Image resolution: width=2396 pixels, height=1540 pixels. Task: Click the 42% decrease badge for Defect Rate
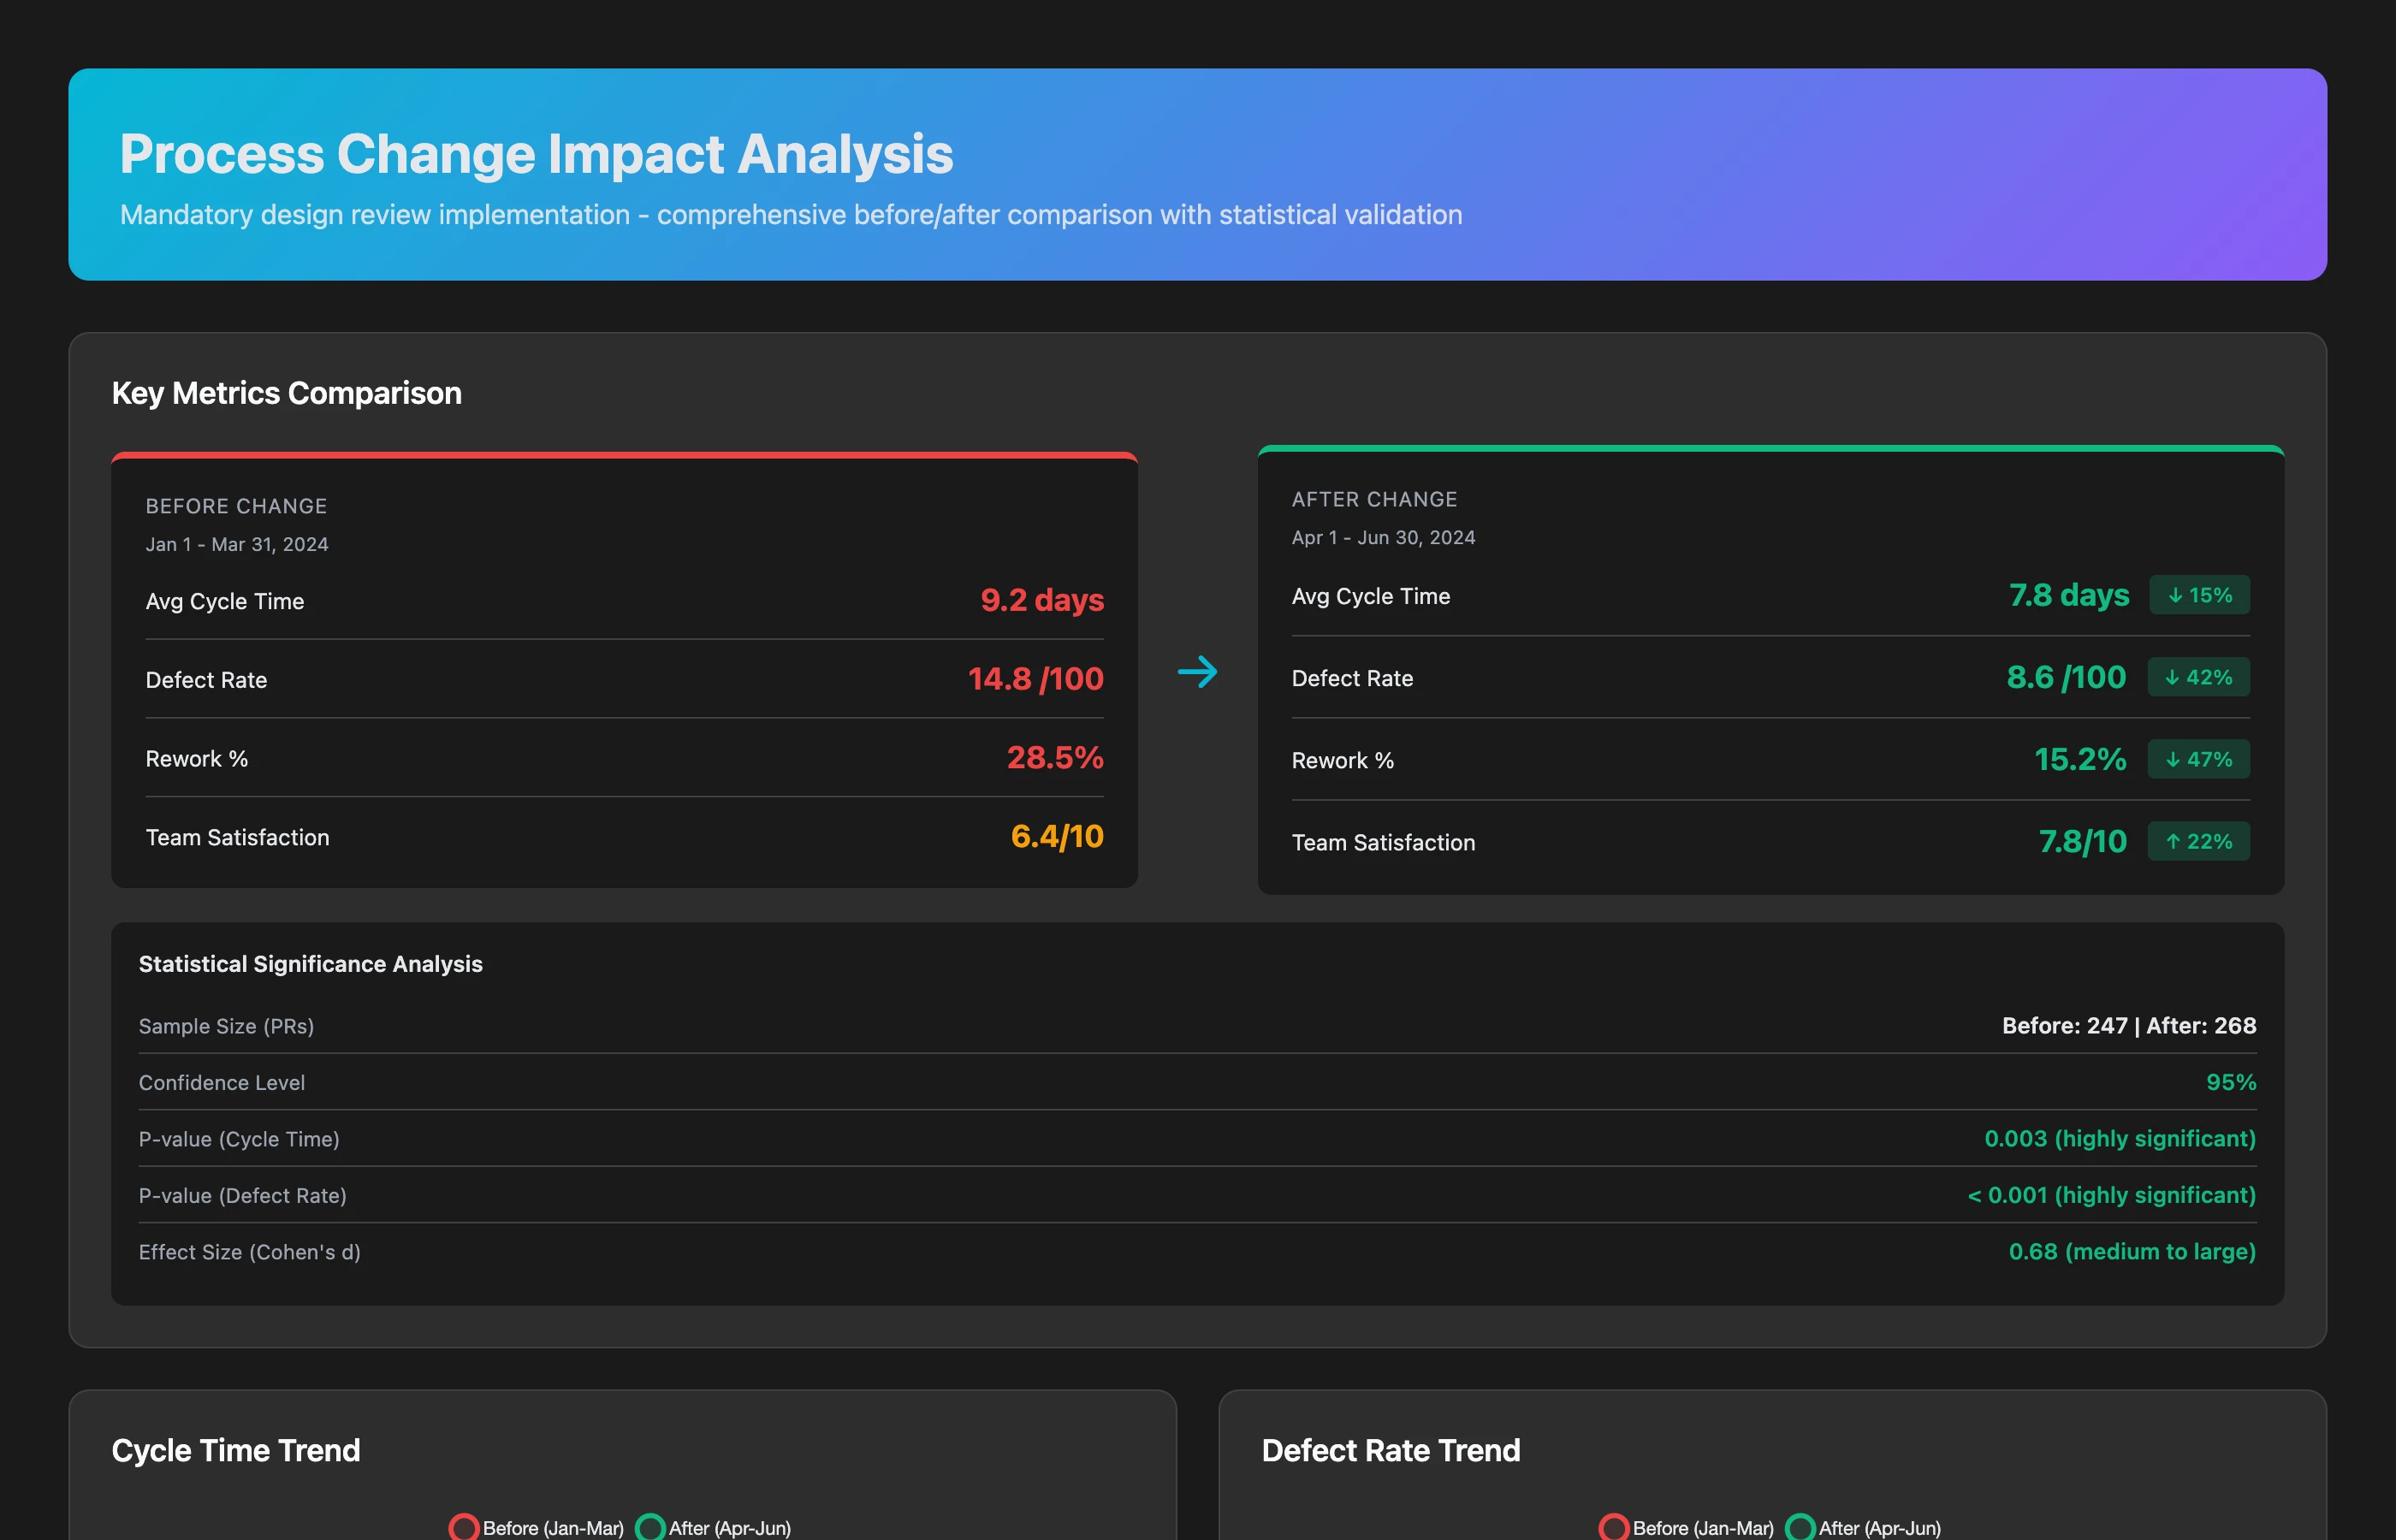pos(2198,677)
